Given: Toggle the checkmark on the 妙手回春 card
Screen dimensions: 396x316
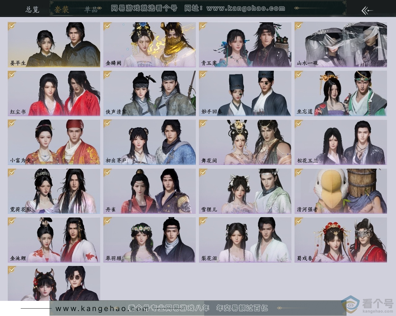Looking at the screenshot, I should pos(203,74).
